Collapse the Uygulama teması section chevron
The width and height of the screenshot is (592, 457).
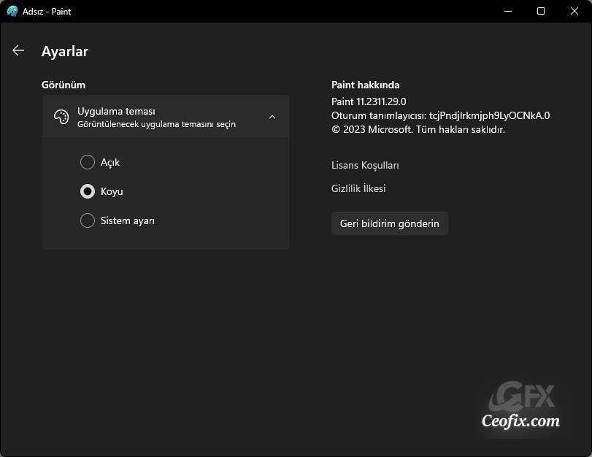(272, 117)
